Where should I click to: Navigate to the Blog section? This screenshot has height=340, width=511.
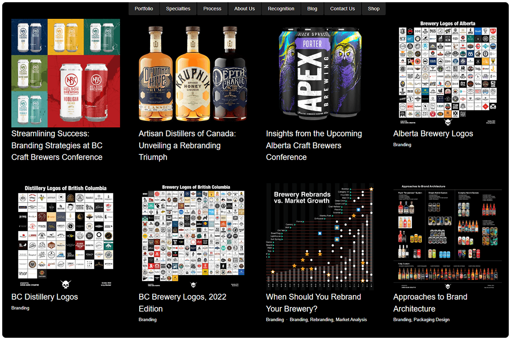pyautogui.click(x=312, y=9)
